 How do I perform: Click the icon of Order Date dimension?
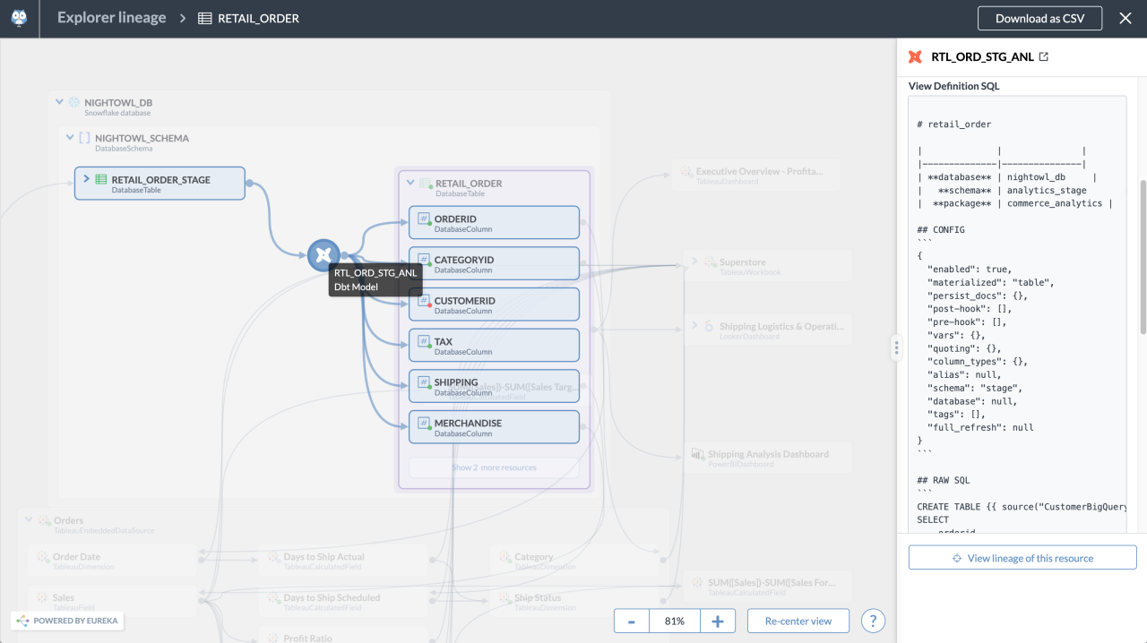pos(43,557)
